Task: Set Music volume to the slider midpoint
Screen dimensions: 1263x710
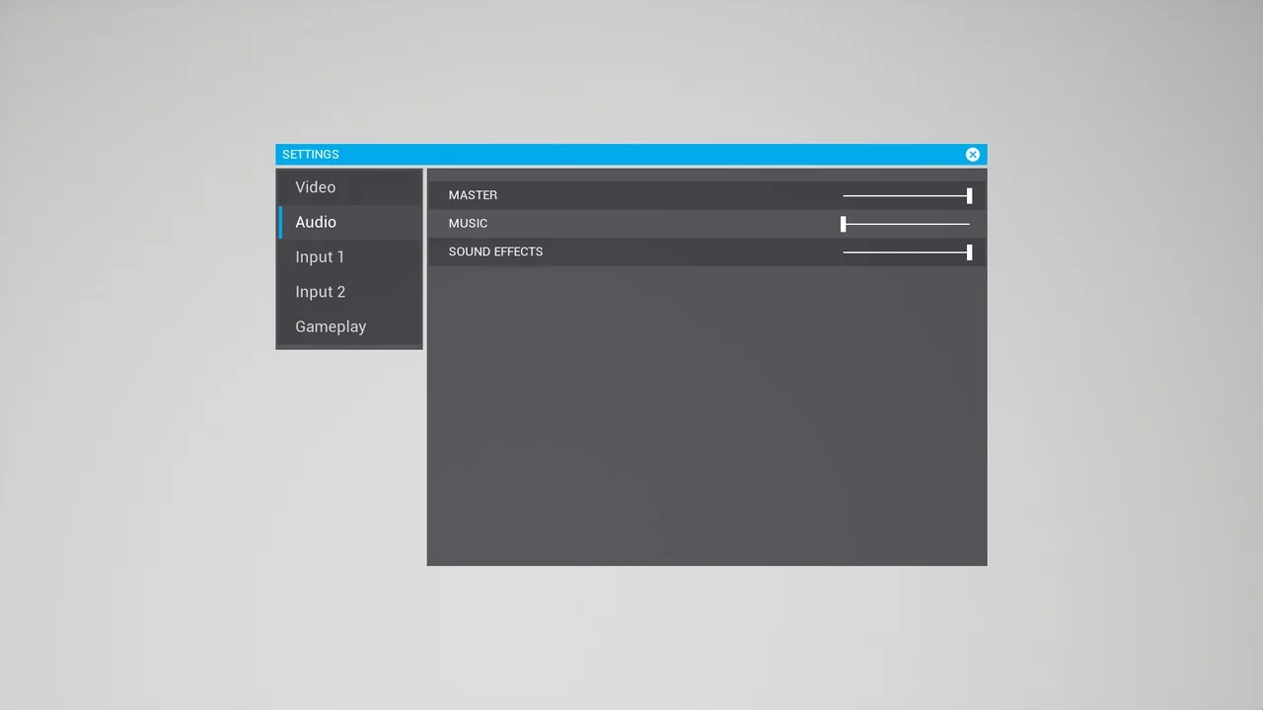Action: pyautogui.click(x=907, y=224)
